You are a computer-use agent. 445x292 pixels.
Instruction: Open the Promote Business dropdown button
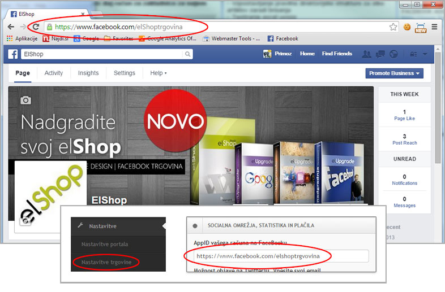[394, 73]
